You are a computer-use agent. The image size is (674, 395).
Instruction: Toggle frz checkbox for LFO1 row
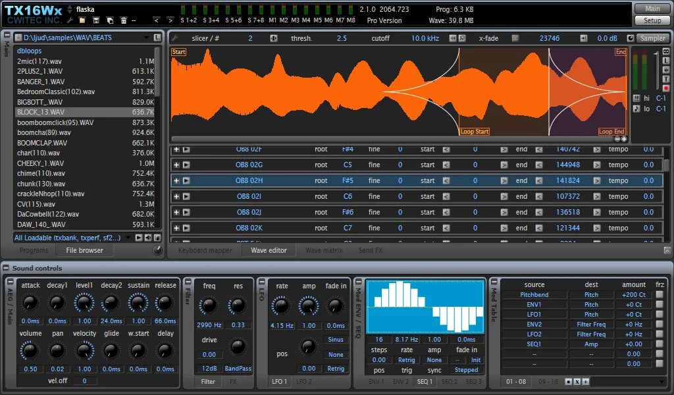(660, 314)
